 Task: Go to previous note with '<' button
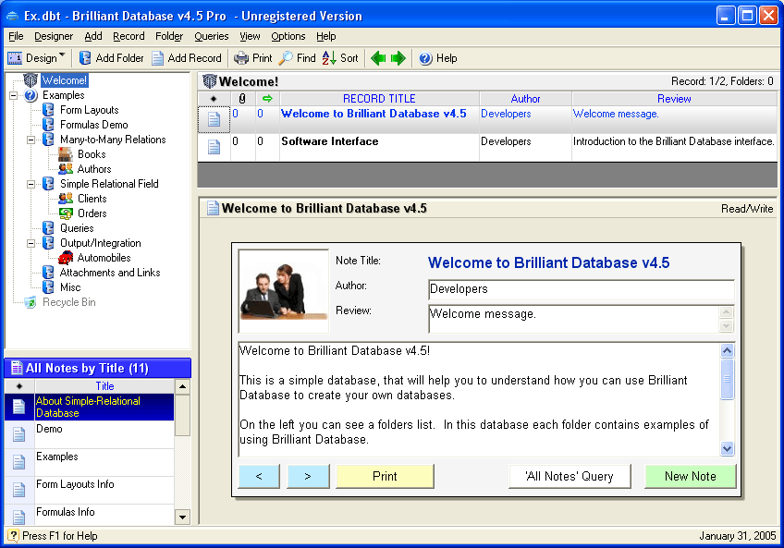coord(259,477)
